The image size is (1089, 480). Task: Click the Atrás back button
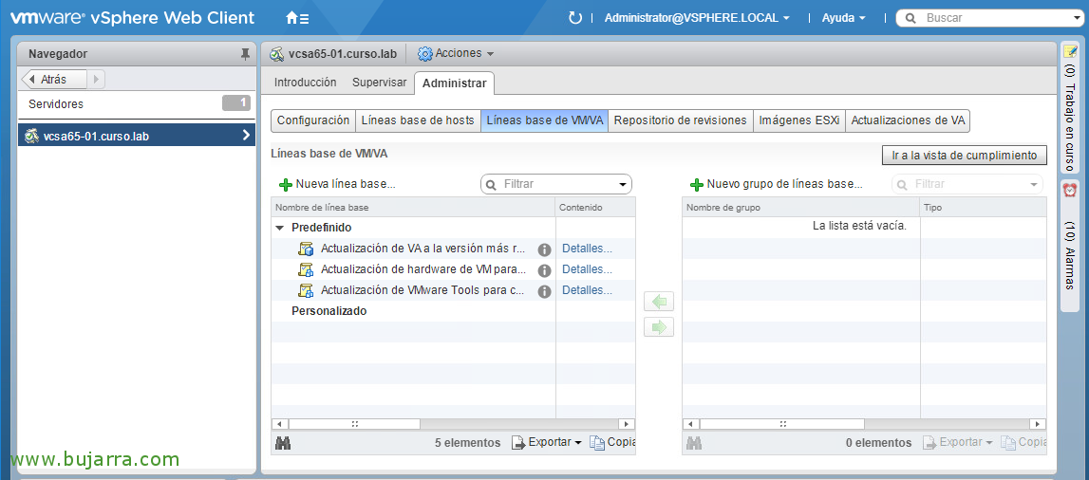pyautogui.click(x=54, y=79)
